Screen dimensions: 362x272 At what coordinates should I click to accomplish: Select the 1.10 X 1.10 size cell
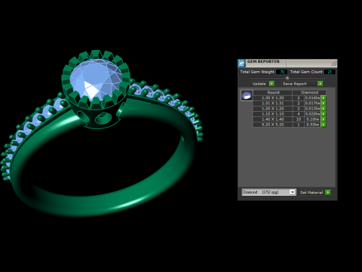pyautogui.click(x=273, y=114)
